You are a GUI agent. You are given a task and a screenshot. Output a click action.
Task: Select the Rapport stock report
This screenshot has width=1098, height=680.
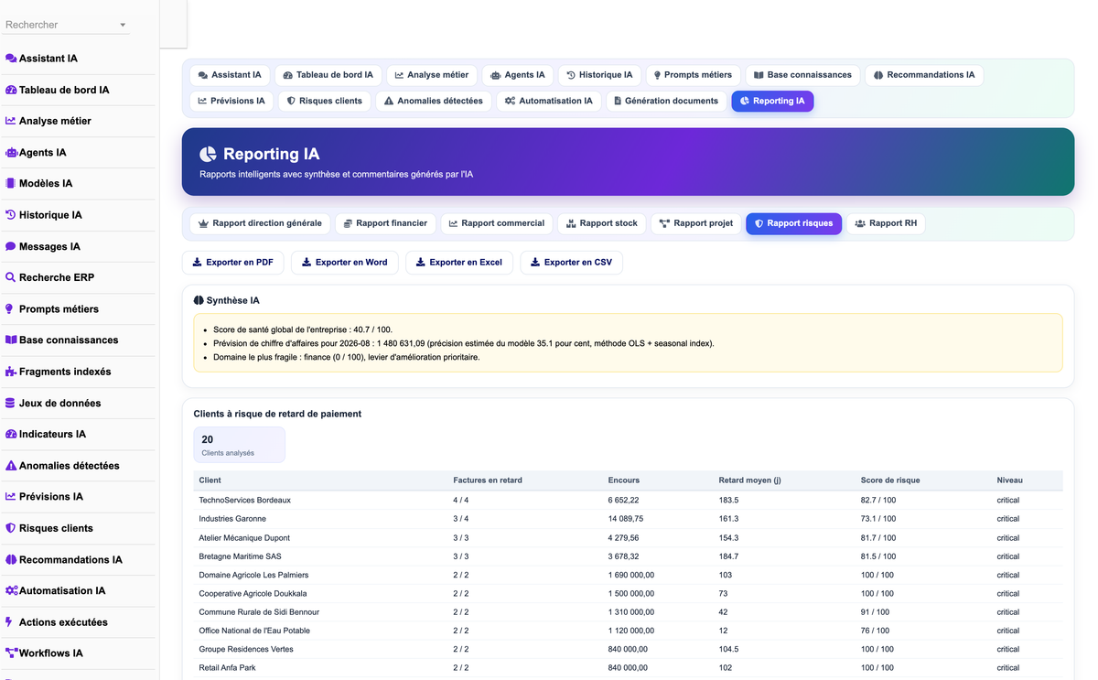coord(602,223)
